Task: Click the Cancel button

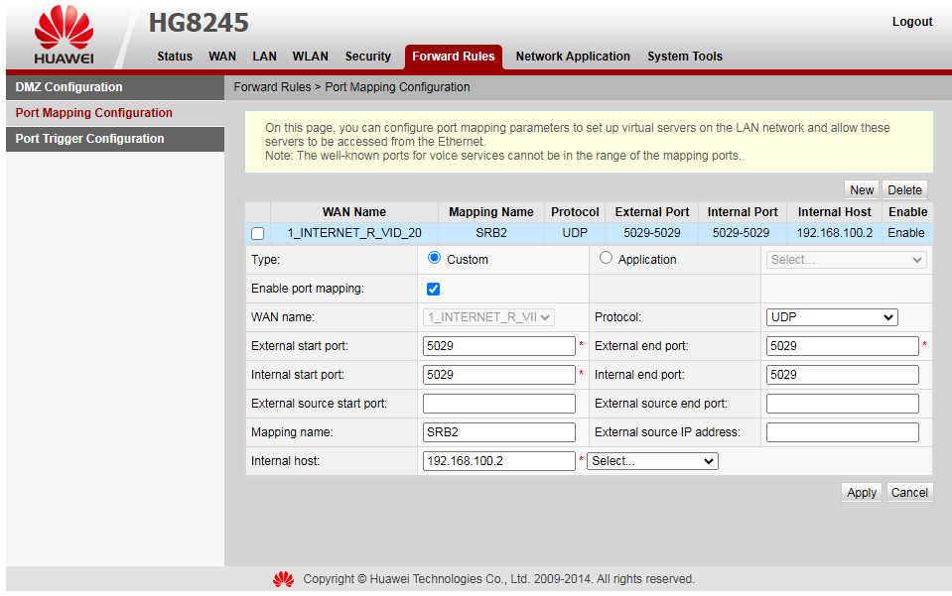Action: point(909,493)
